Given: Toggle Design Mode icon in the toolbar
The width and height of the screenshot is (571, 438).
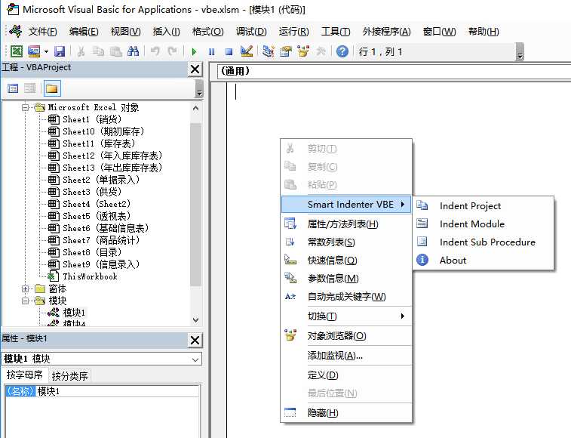Looking at the screenshot, I should (x=247, y=51).
